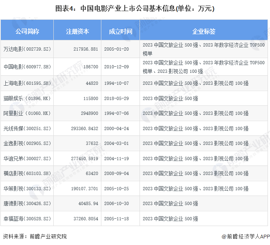This screenshot has width=270, height=245.
Task: Click the cell 中国电影(600977.SH)
Action: (27, 67)
